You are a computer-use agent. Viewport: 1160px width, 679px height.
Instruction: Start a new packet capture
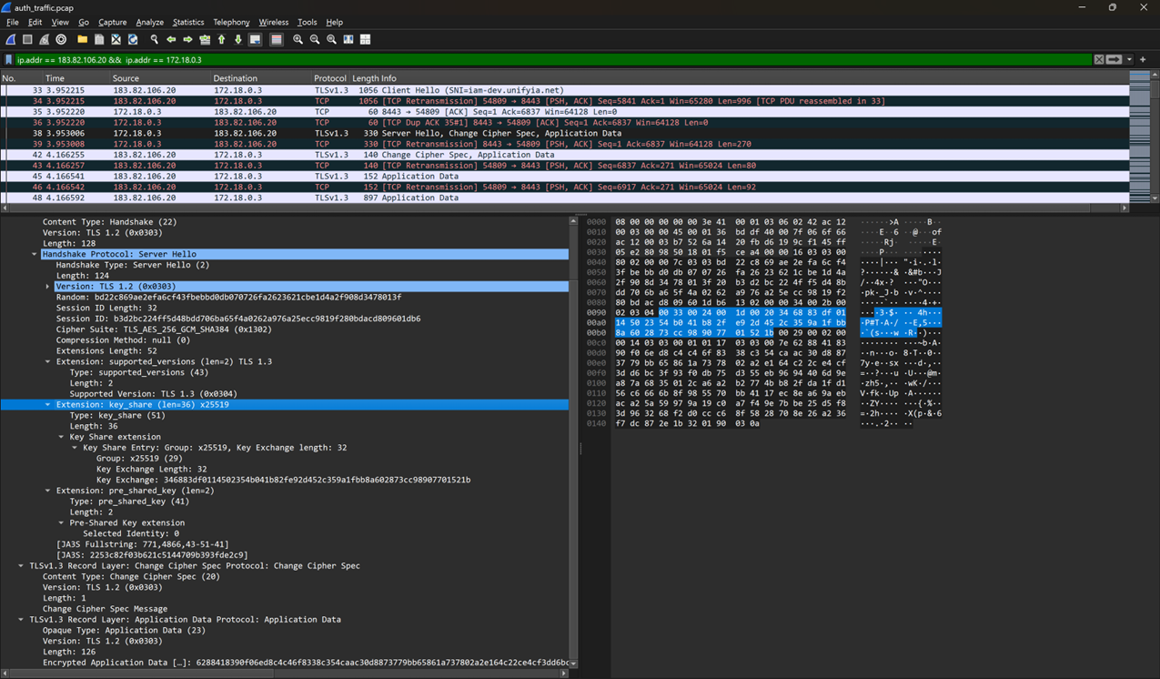(x=11, y=39)
